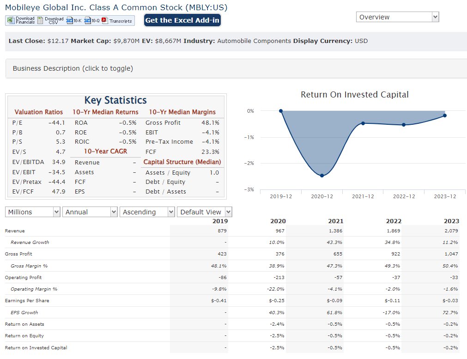The image size is (467, 359).
Task: Click the 2021 Revenue Growth value 43.3%
Action: coord(334,242)
